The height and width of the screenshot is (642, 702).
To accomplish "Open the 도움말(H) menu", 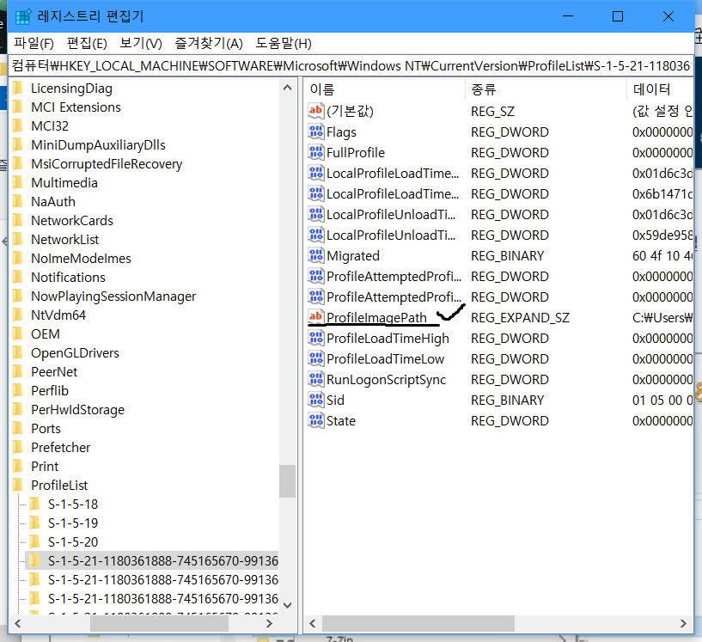I will [x=284, y=44].
